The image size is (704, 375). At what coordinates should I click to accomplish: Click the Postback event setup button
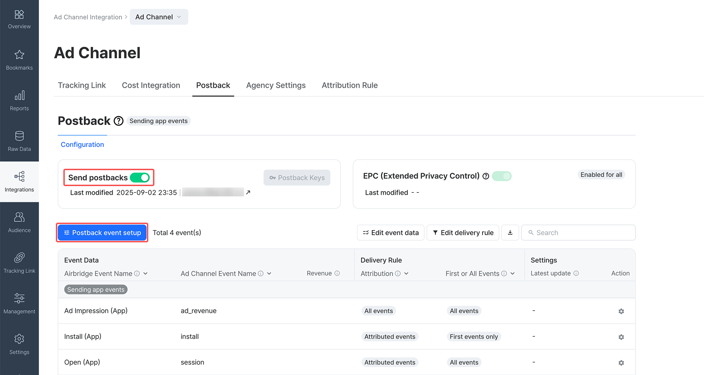102,232
